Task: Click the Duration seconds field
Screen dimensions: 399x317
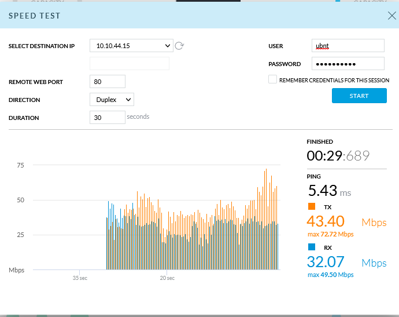Action: (x=108, y=117)
